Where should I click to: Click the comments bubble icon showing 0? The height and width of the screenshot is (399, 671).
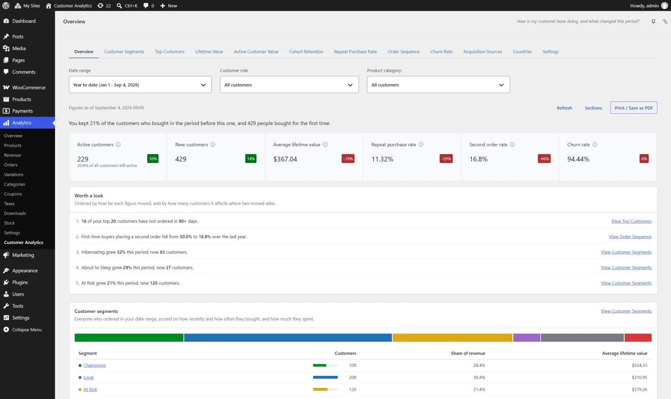point(149,6)
